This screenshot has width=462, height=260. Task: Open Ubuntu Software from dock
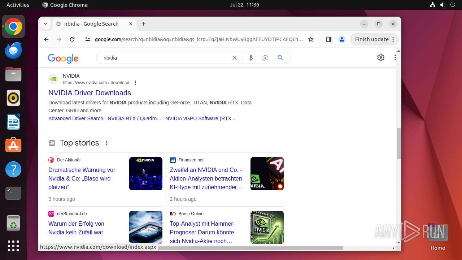coord(13,146)
